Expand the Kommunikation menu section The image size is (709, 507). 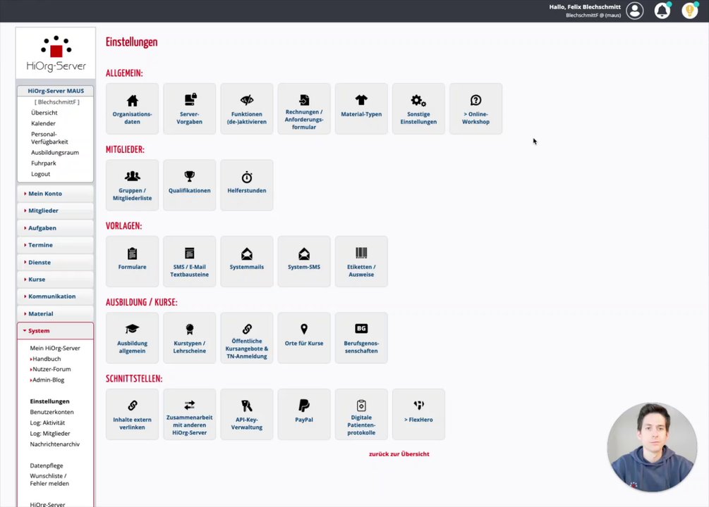tap(55, 296)
